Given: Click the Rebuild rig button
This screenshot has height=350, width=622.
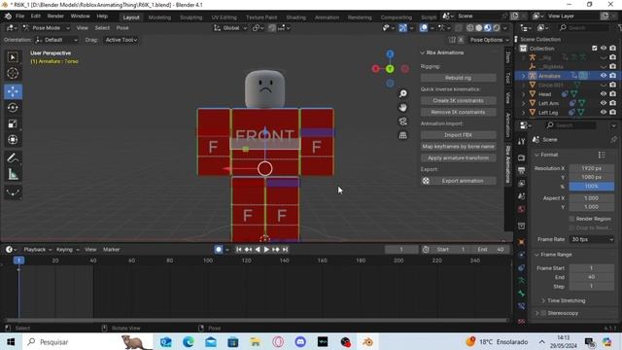Looking at the screenshot, I should (x=458, y=78).
